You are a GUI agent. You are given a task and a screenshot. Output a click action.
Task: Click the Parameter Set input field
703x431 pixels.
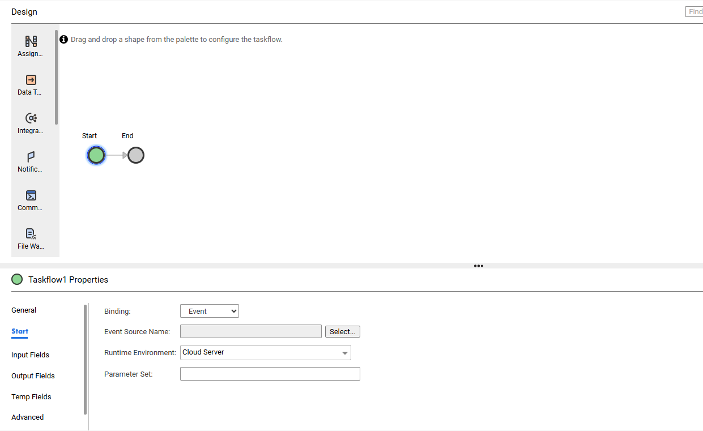coord(270,374)
